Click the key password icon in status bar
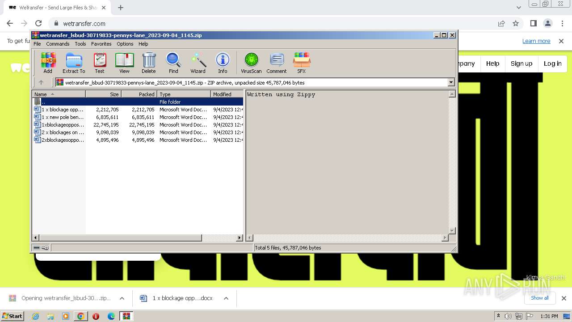572x322 pixels. (45, 248)
